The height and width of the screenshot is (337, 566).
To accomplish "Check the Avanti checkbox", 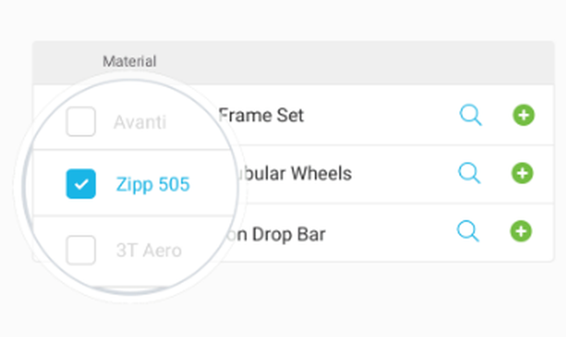I will pos(81,122).
